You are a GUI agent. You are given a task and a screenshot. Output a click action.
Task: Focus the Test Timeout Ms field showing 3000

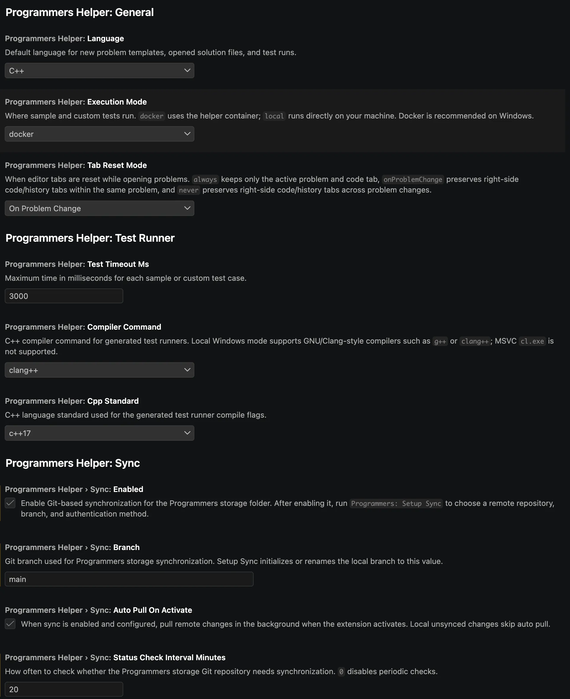point(64,296)
